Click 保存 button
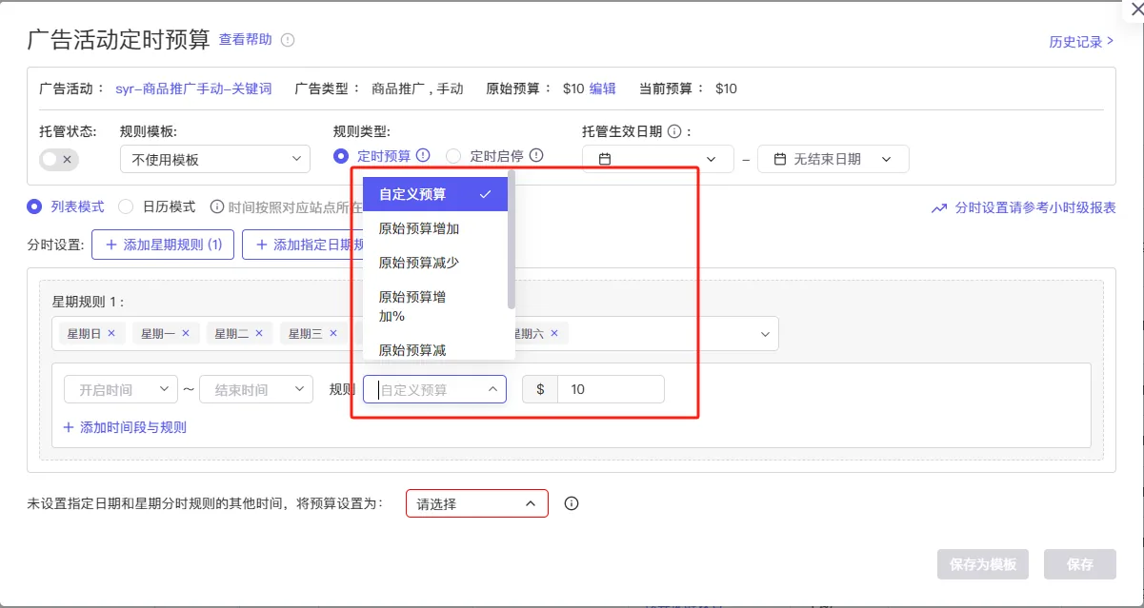The width and height of the screenshot is (1144, 608). [1080, 564]
